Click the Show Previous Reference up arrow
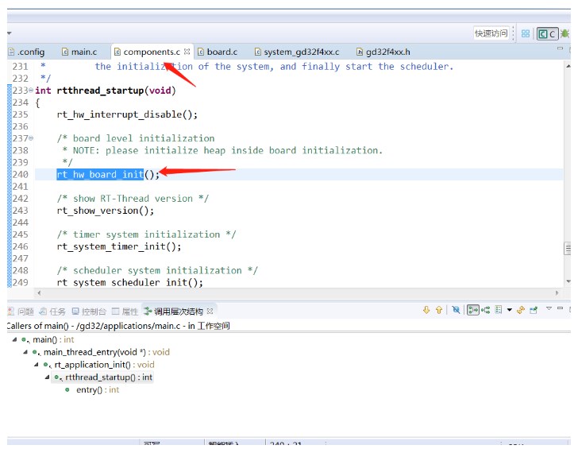 [438, 311]
